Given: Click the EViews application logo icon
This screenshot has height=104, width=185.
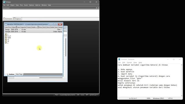Looking at the screenshot, I should [x=4, y=2].
